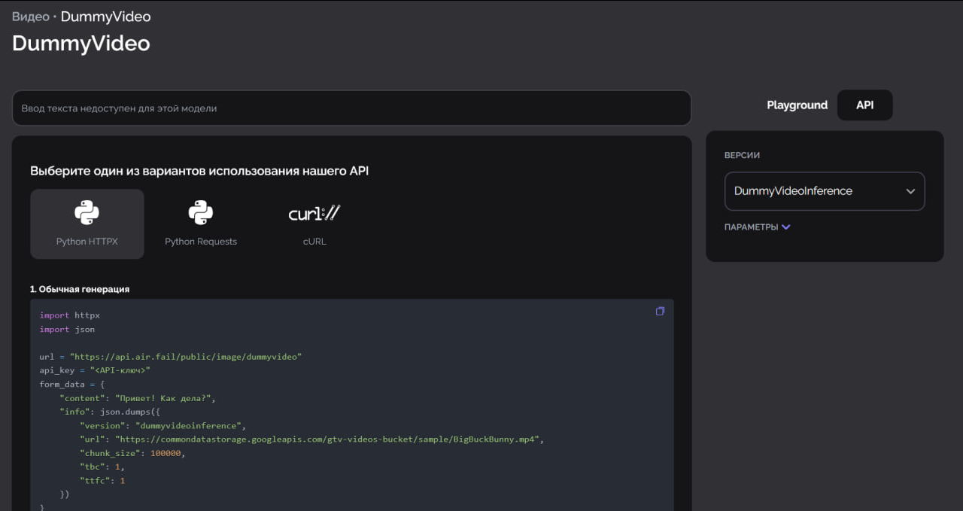The height and width of the screenshot is (511, 963).
Task: Switch to the API tab
Action: click(865, 105)
